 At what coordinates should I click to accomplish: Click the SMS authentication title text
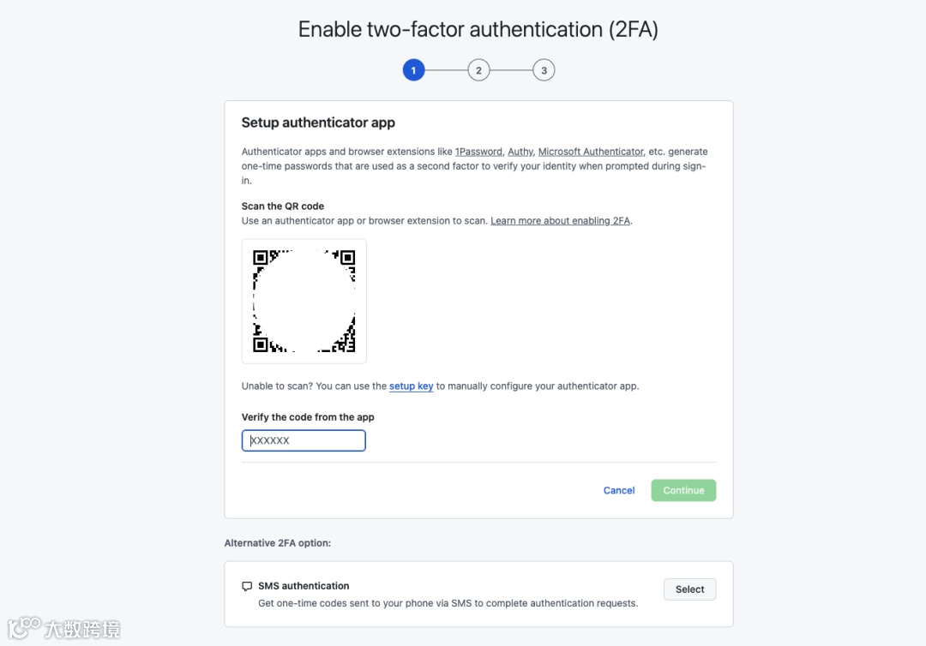[x=304, y=586]
